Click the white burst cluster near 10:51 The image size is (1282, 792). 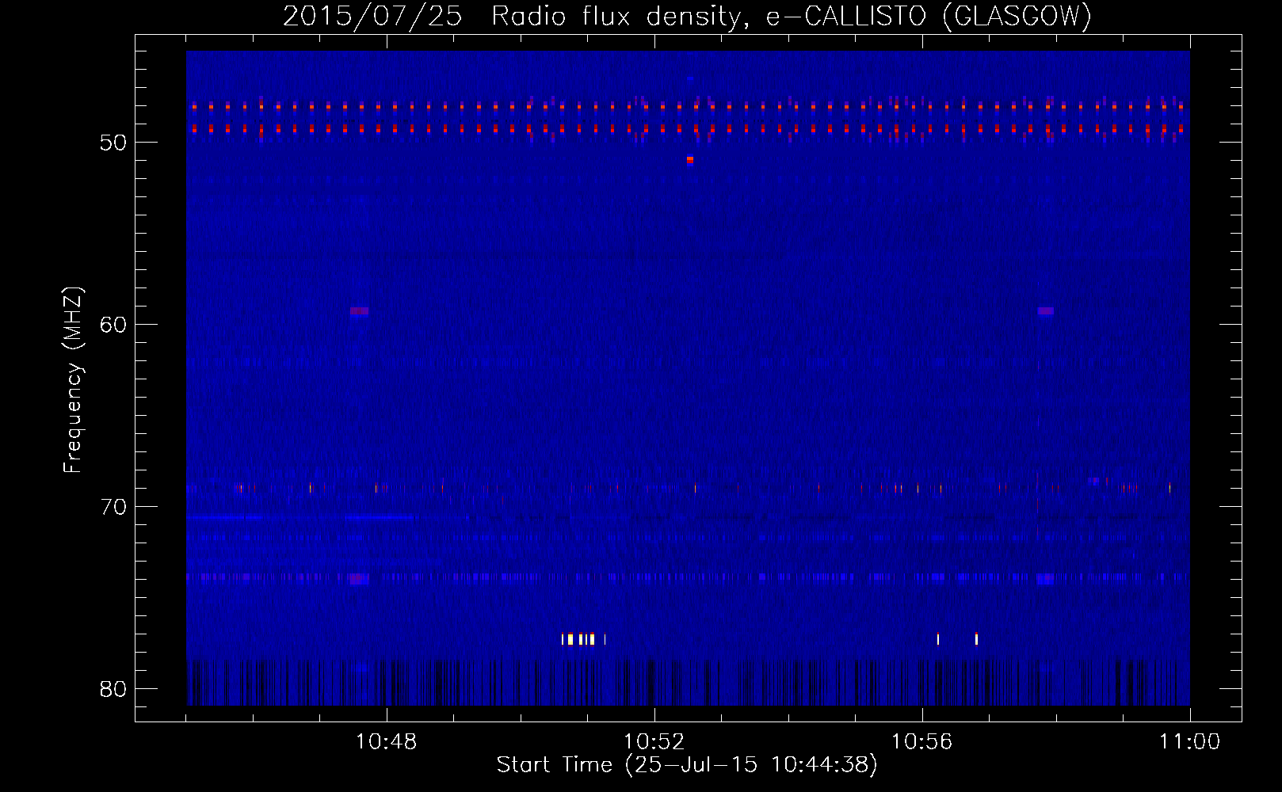click(584, 639)
